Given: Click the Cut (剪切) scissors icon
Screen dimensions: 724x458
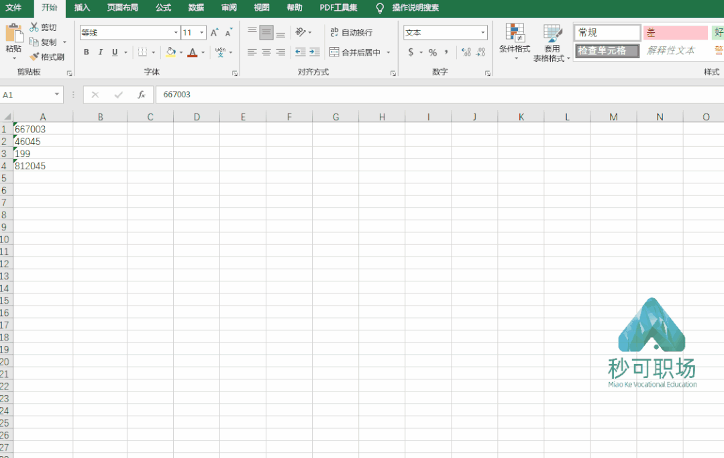Looking at the screenshot, I should coord(35,28).
